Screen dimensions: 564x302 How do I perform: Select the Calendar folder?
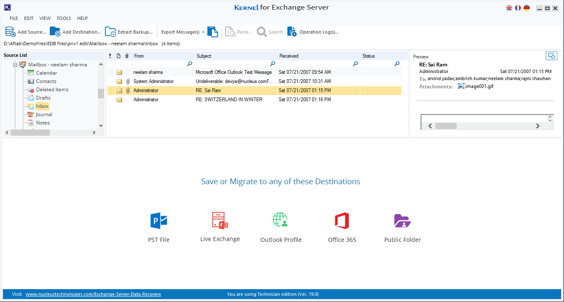coord(46,73)
